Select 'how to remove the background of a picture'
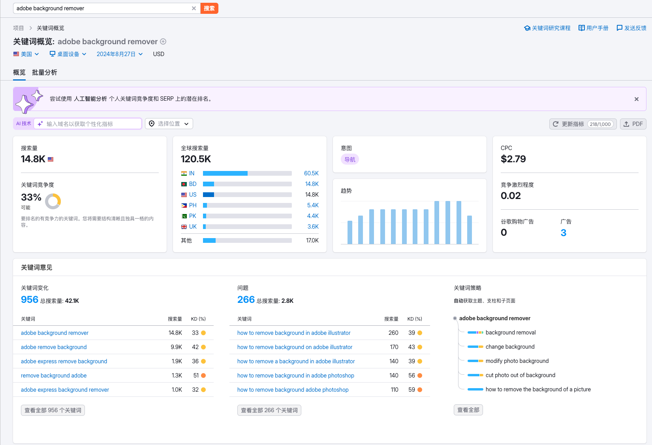Screen dimensions: 652x445 pos(538,389)
